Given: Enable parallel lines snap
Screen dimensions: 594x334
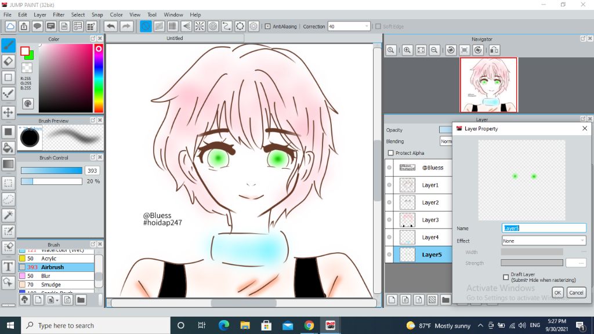Looking at the screenshot, I should pyautogui.click(x=159, y=26).
